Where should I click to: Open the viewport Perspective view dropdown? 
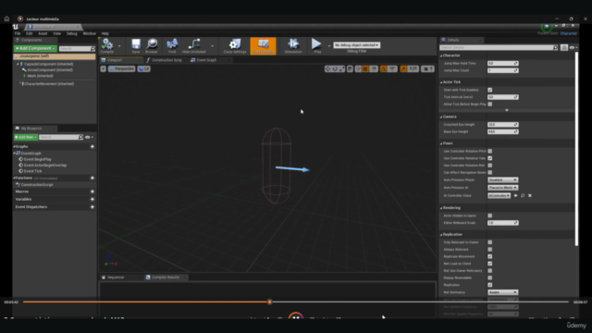pyautogui.click(x=121, y=68)
